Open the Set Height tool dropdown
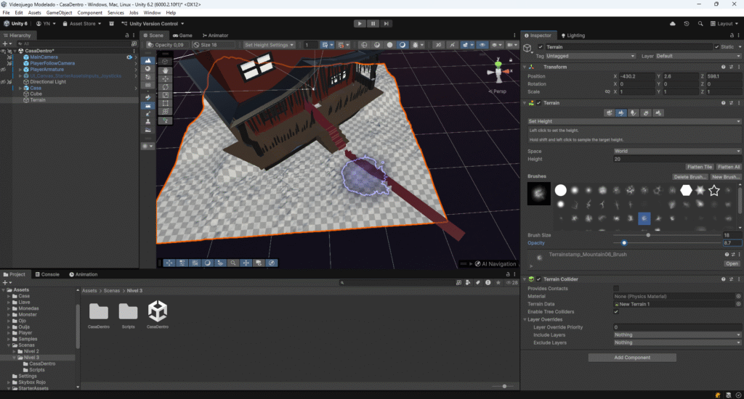Viewport: 744px width, 399px height. [634, 121]
